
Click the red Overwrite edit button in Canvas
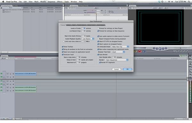pyautogui.click(x=140, y=51)
